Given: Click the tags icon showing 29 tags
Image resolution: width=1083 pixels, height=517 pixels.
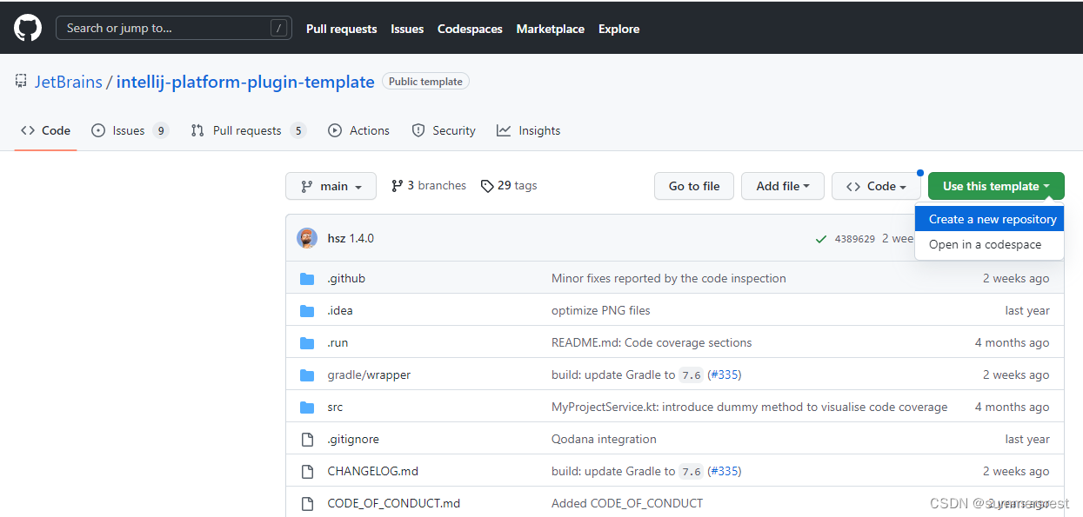Looking at the screenshot, I should (487, 185).
